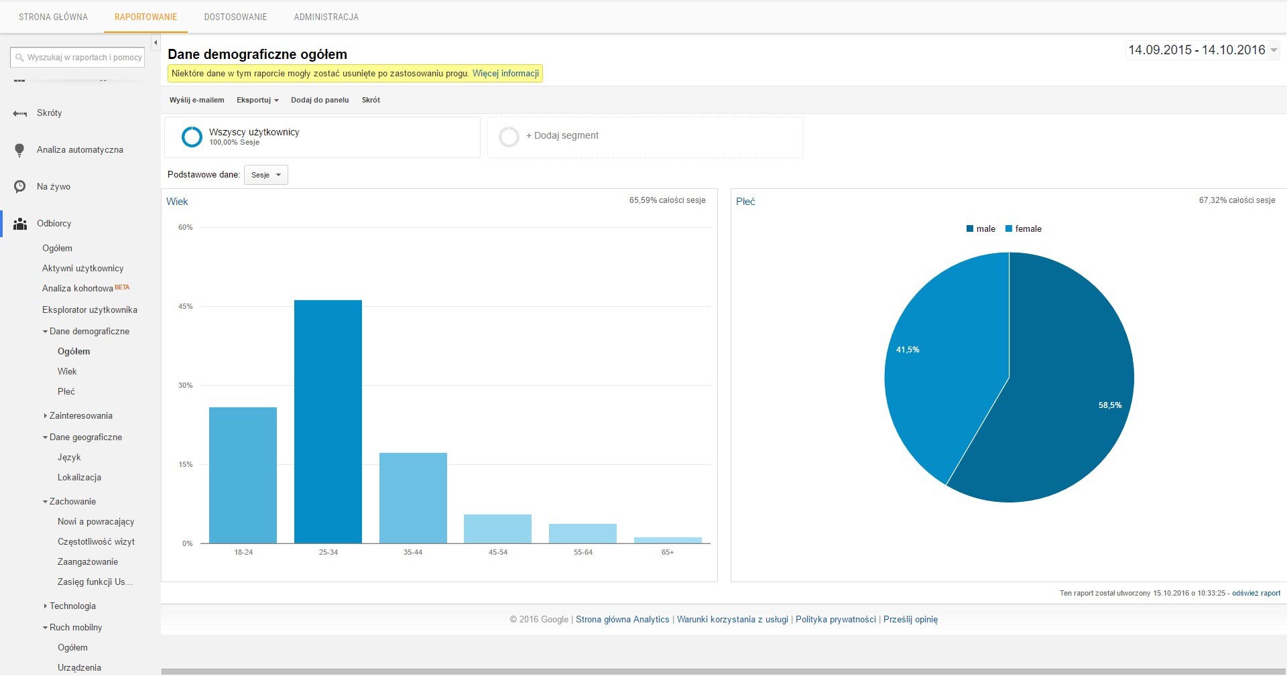Click the Odbiorcy people icon
This screenshot has height=676, width=1287.
pos(20,224)
